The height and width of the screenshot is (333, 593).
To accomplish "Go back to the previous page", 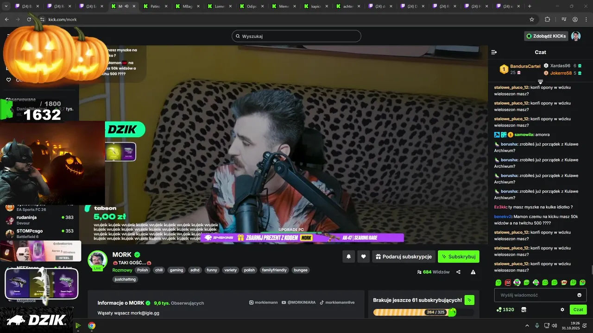I will click(6, 19).
